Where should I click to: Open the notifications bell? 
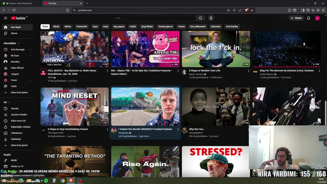[x=308, y=18]
